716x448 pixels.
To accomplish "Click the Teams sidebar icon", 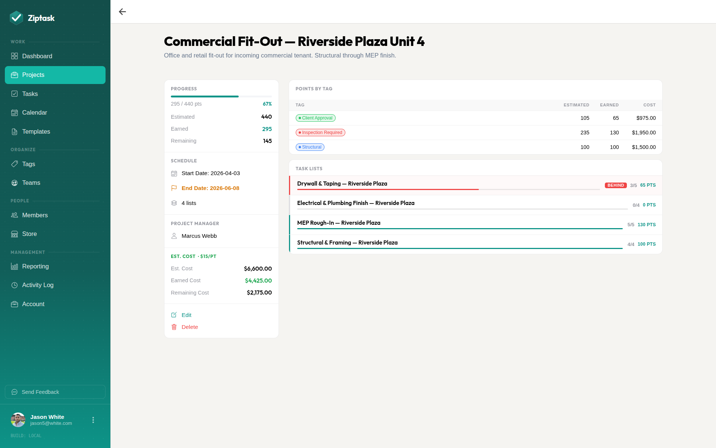I will [x=15, y=183].
